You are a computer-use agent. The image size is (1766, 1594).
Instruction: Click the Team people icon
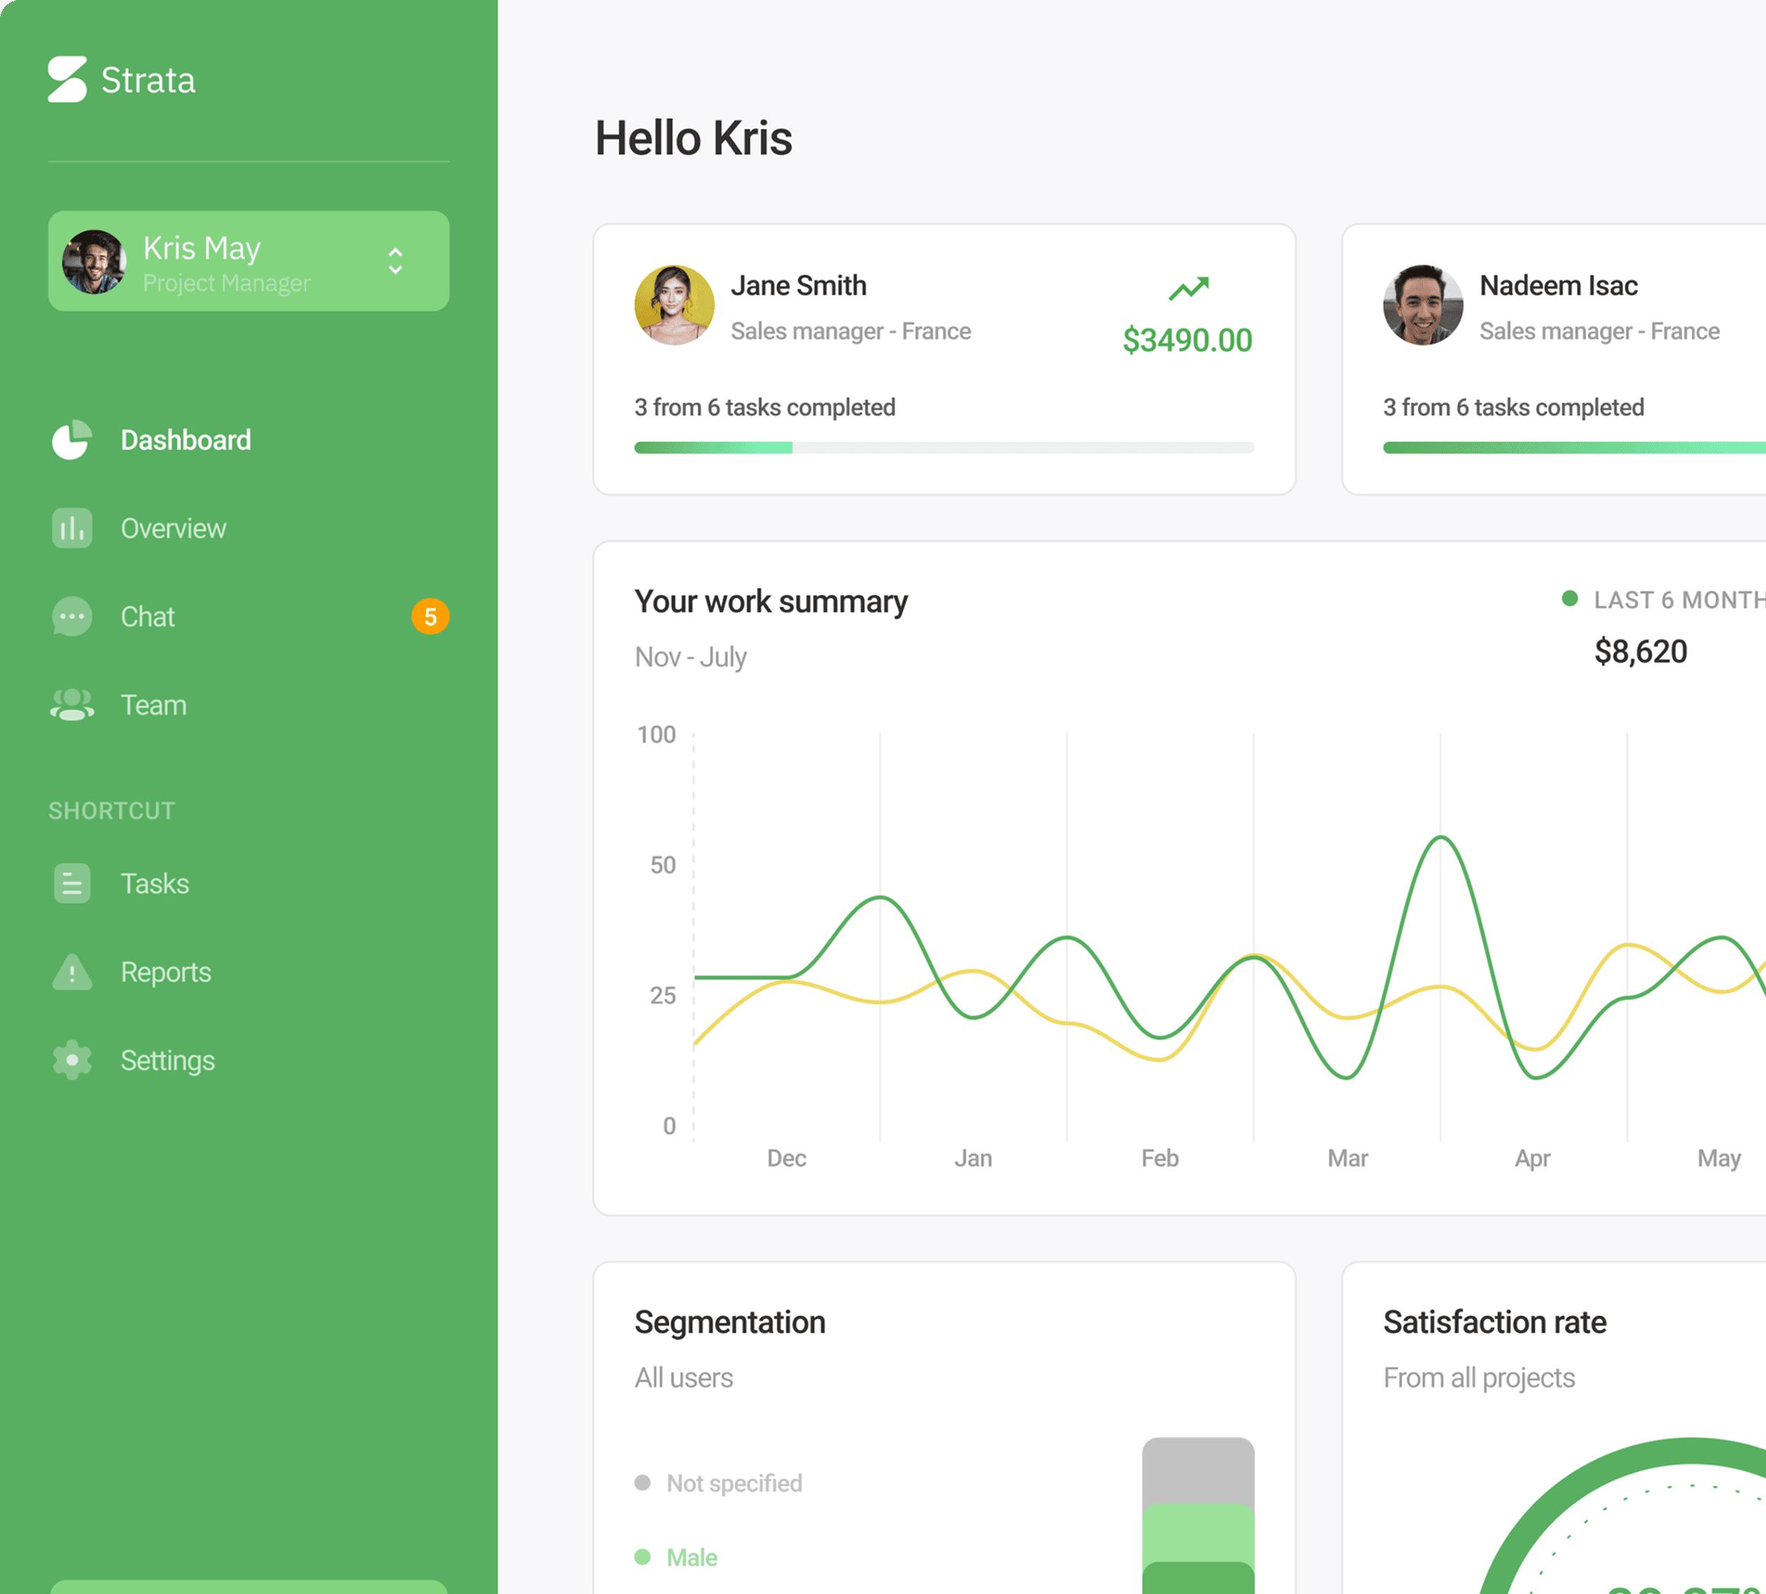(x=72, y=705)
